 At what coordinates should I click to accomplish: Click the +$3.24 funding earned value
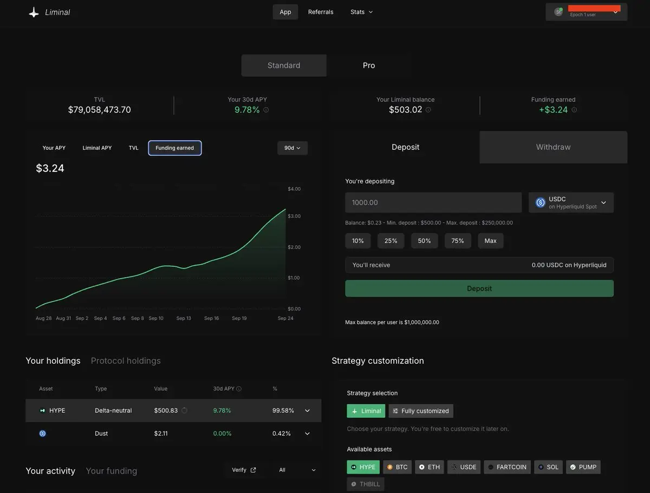pyautogui.click(x=554, y=110)
